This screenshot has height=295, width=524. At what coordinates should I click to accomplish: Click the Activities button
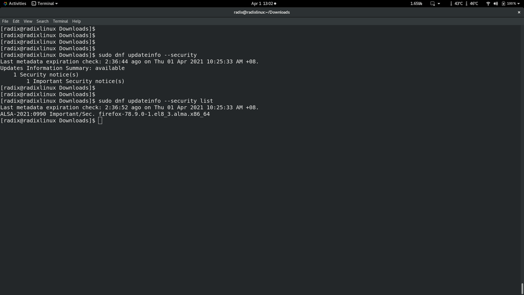(14, 4)
